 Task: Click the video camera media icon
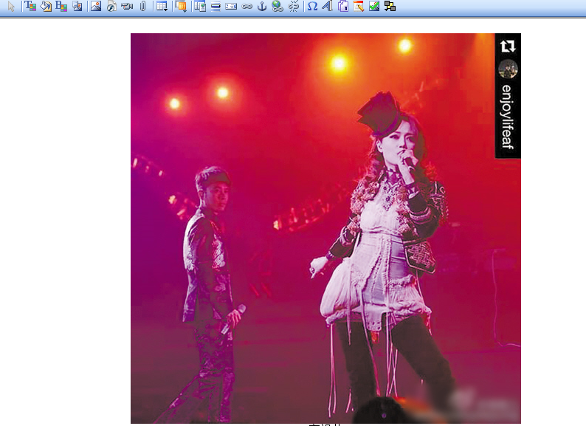127,7
